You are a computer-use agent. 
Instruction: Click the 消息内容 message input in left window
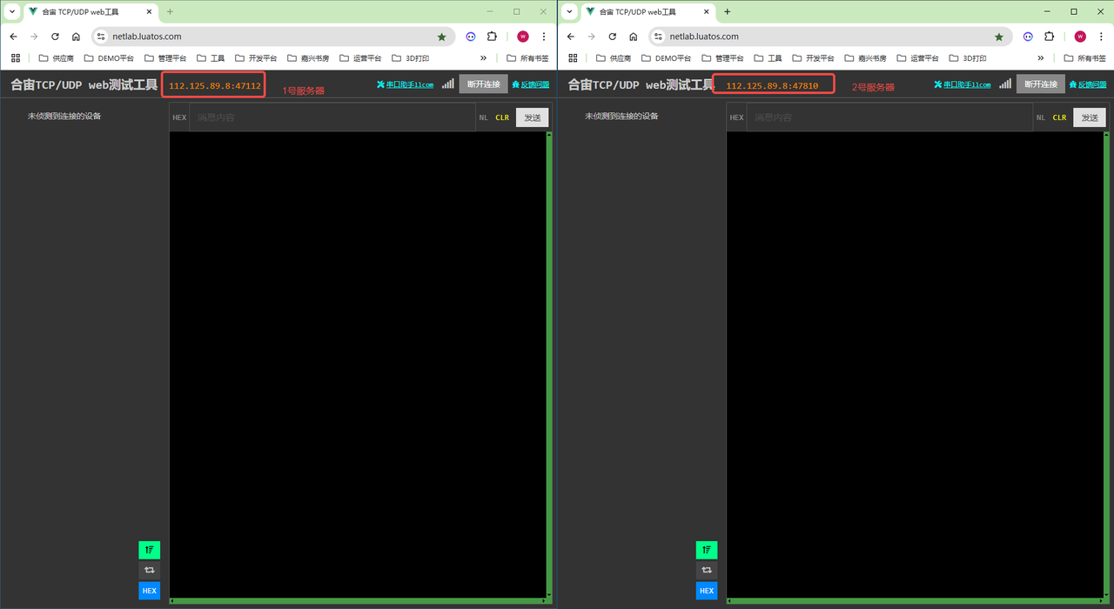pos(332,117)
